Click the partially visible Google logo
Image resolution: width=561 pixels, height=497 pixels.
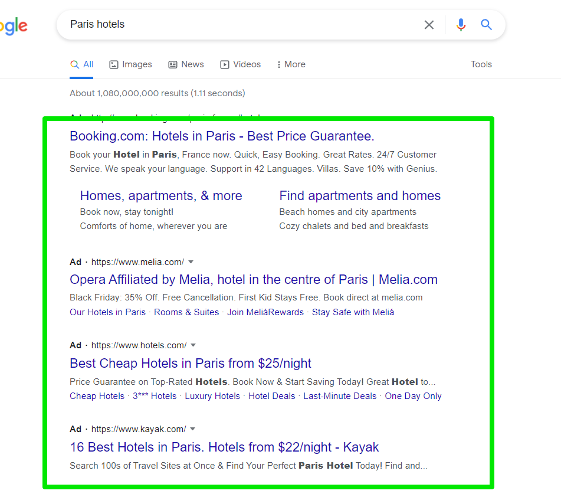click(14, 26)
